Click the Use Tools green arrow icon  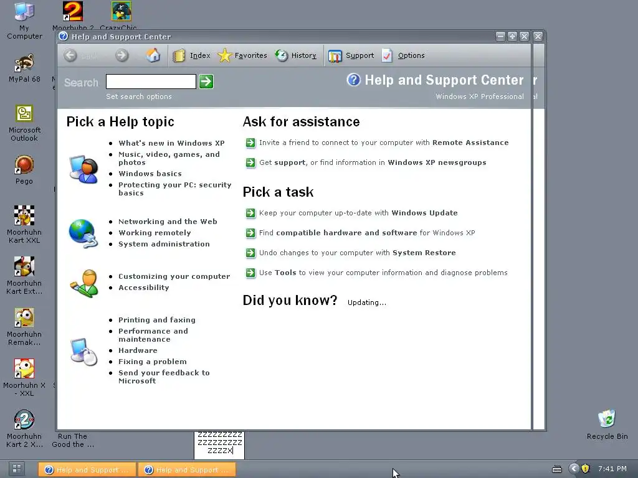point(250,273)
